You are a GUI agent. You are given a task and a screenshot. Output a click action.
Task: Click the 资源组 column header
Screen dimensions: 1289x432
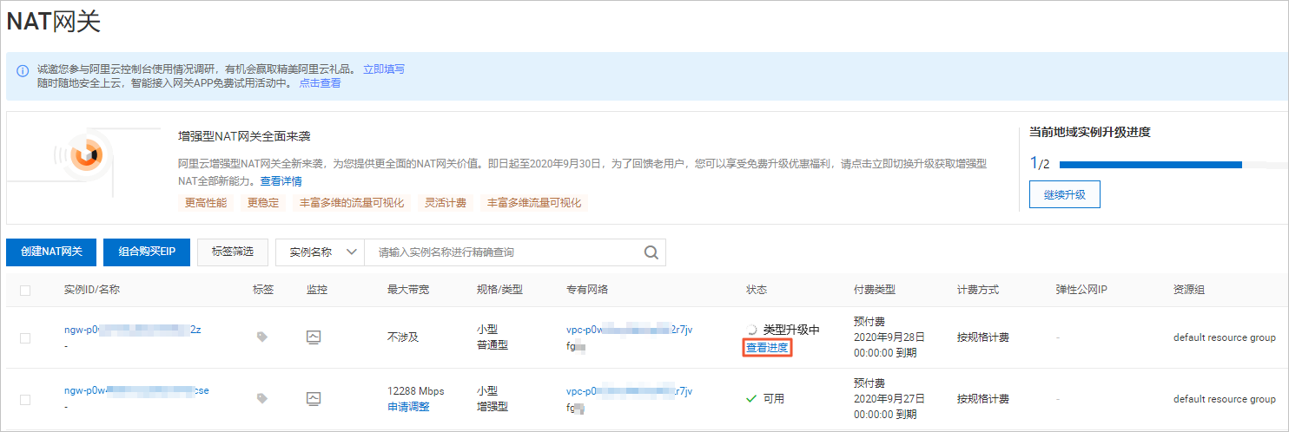tap(1189, 290)
